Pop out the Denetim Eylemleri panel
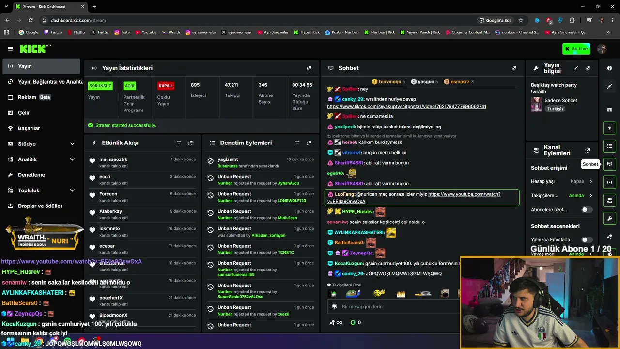620x349 pixels. [x=309, y=143]
